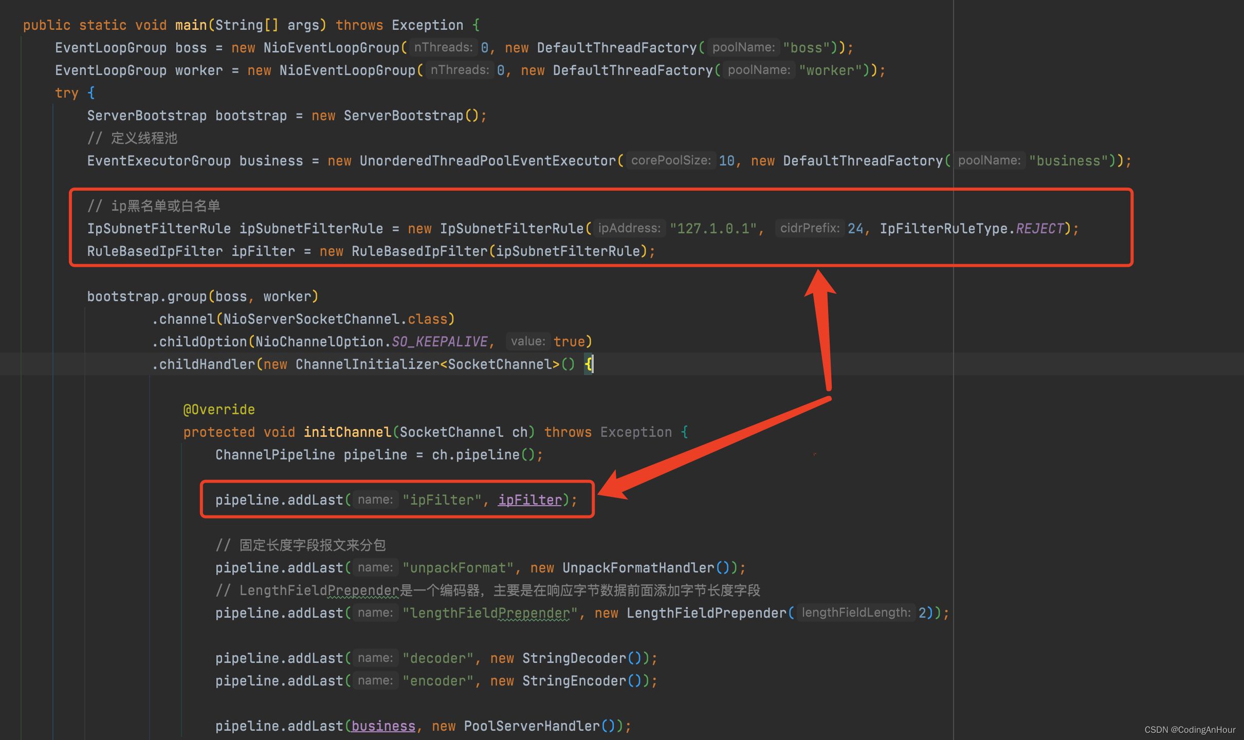The image size is (1244, 740).
Task: Click the underlined ipFilter variable reference
Action: pos(530,500)
